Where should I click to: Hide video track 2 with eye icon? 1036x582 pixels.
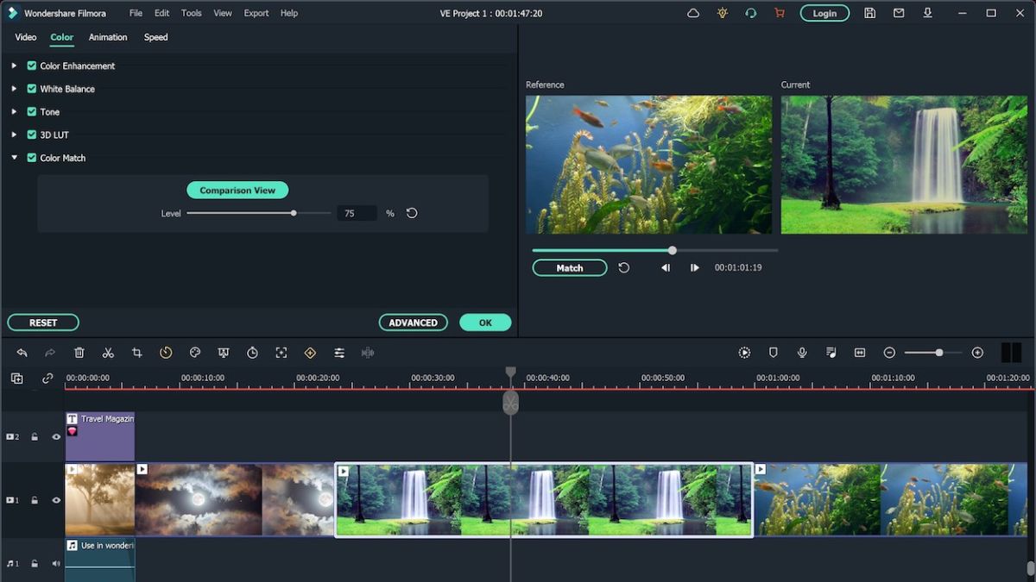click(56, 437)
